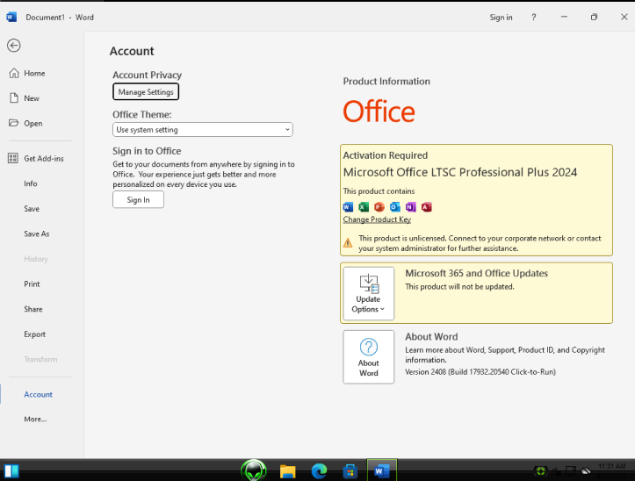Click the "This product will not be updated." text
Screen dimensions: 635x481
click(x=459, y=287)
